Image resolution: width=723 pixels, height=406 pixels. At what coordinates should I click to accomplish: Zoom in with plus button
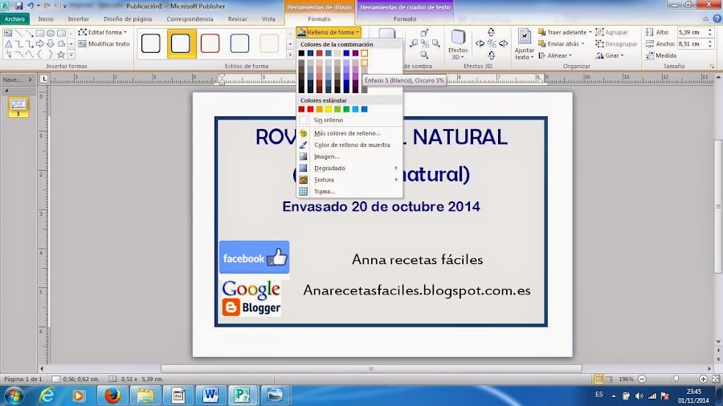click(703, 379)
